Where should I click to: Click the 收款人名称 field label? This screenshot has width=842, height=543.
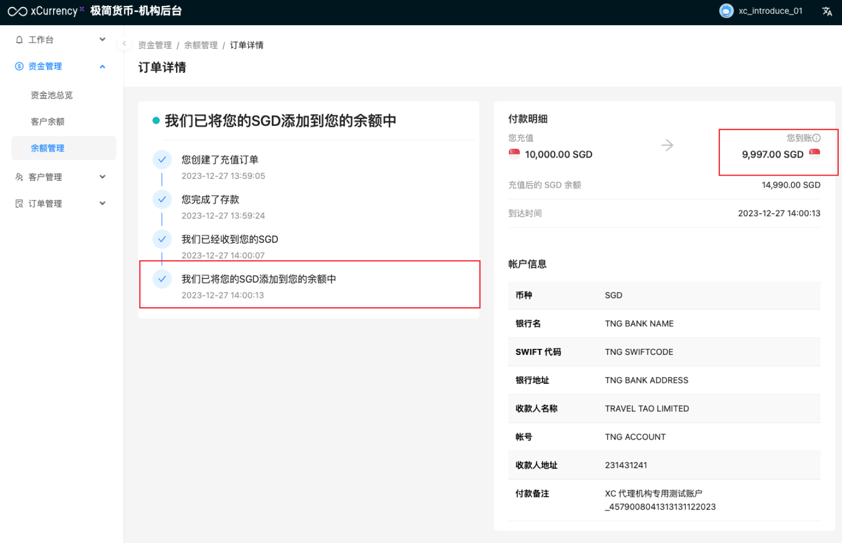click(x=536, y=408)
